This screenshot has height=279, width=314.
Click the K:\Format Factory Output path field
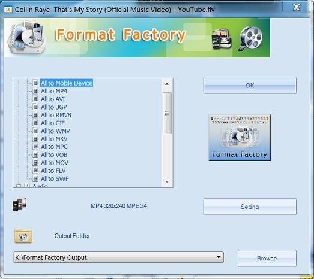(118, 257)
